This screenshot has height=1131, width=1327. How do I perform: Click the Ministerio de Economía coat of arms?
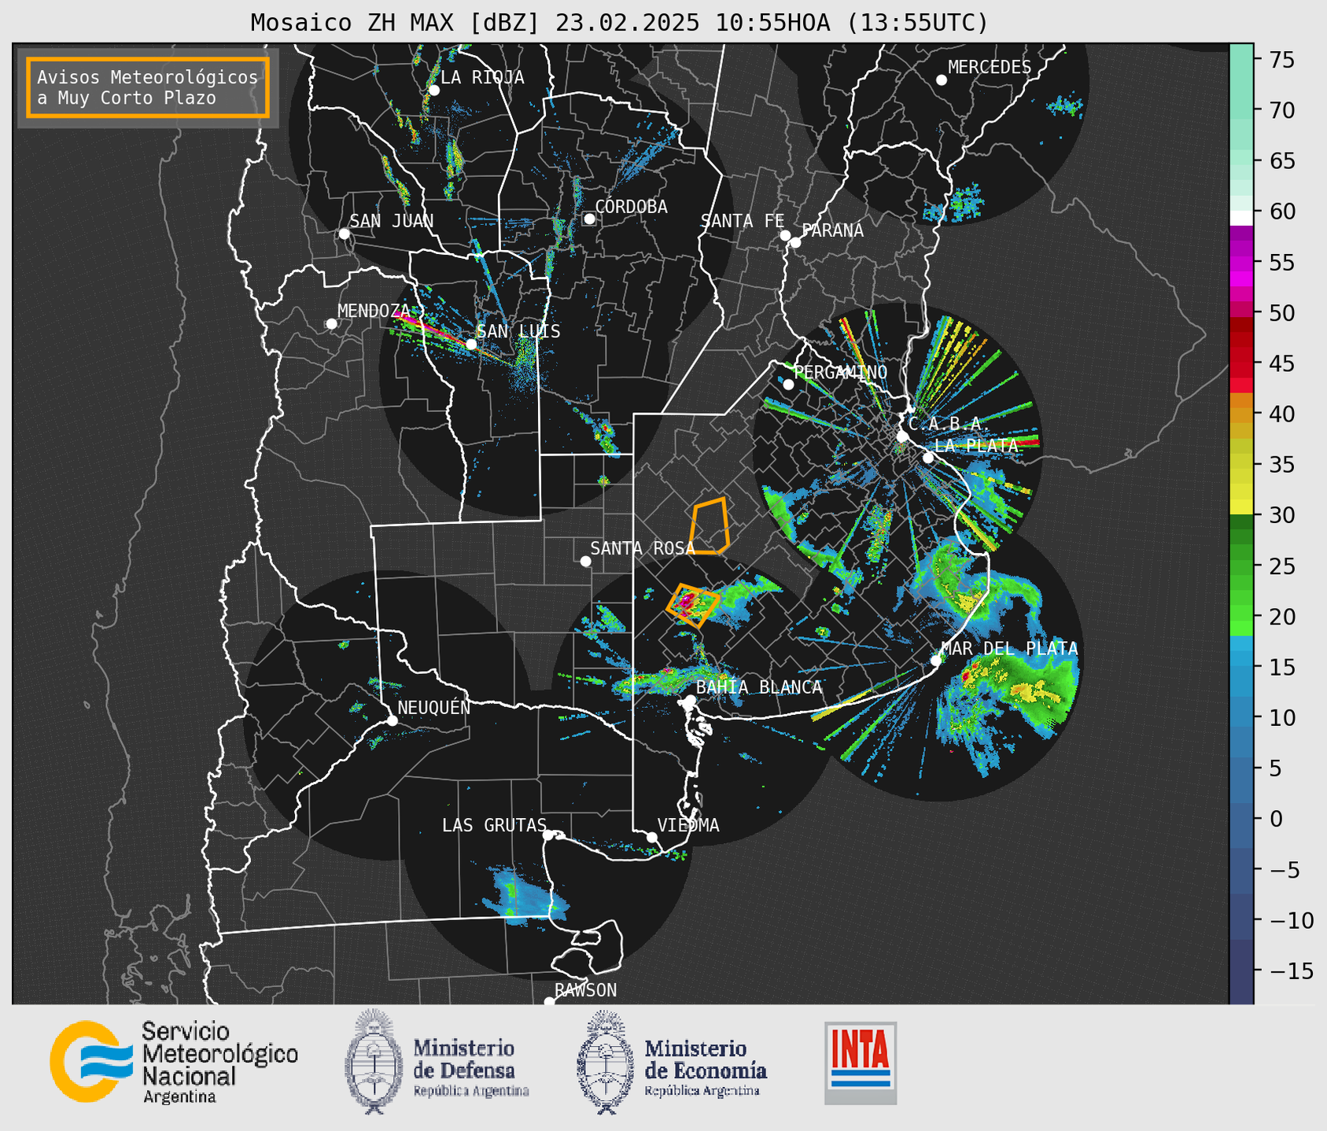(606, 1062)
